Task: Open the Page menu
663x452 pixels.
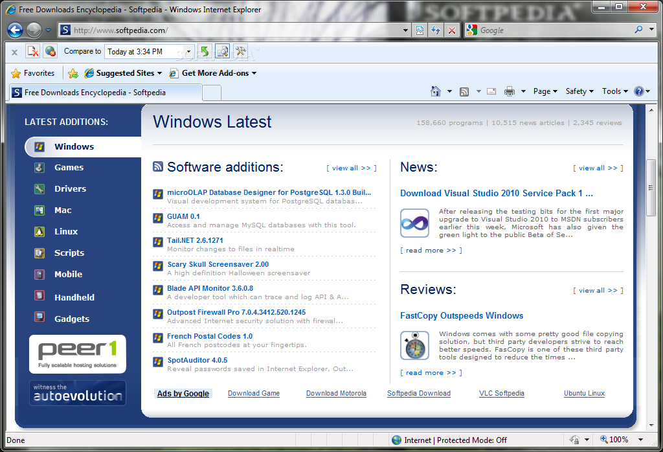Action: [x=545, y=91]
